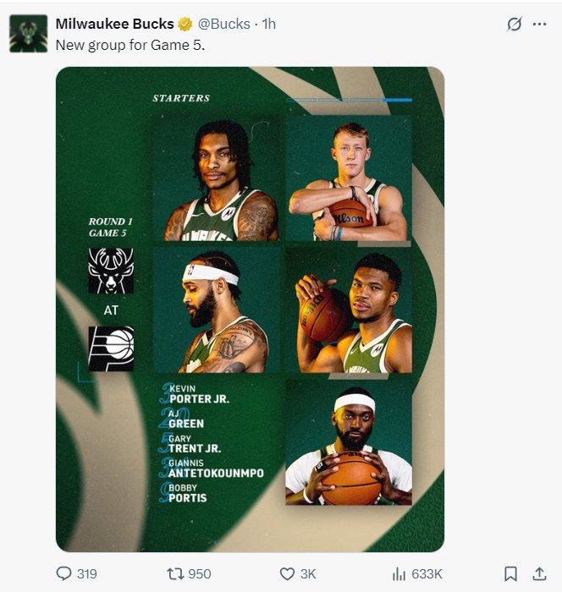
Task: Bookmark this post
Action: tap(510, 574)
